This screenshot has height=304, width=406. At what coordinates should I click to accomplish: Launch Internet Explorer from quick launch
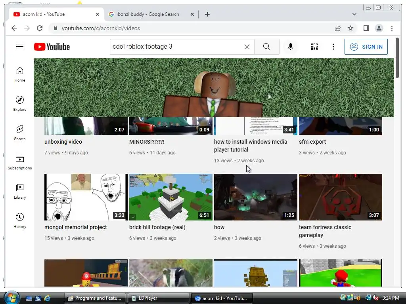[47, 298]
